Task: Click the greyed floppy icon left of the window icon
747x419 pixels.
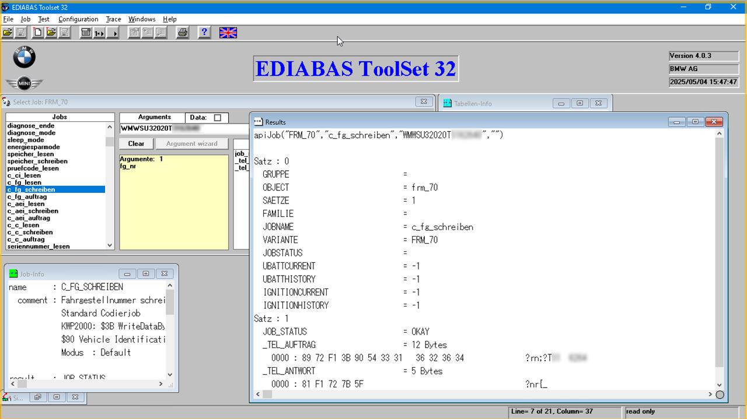Action: tap(64, 33)
